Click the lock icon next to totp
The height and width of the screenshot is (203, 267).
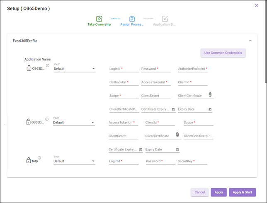(x=29, y=160)
